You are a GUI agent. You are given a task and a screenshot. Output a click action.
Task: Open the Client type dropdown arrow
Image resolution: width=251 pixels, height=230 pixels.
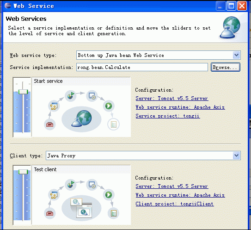coord(236,155)
